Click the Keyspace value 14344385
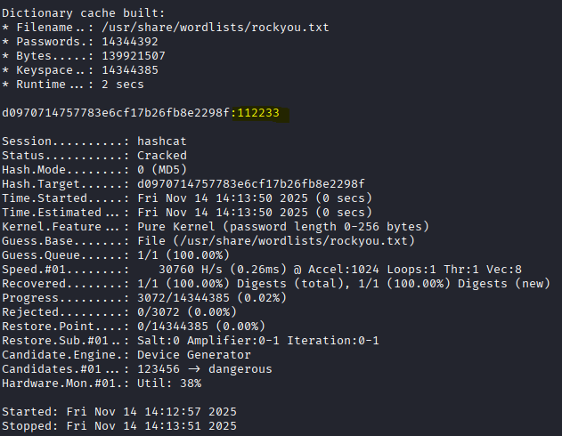 tap(125, 70)
